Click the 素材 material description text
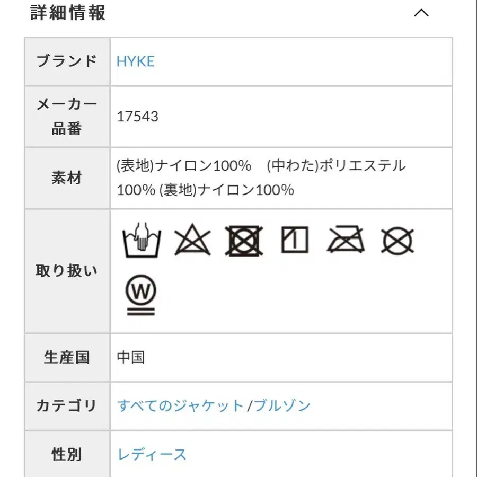This screenshot has width=477, height=477. (x=261, y=178)
